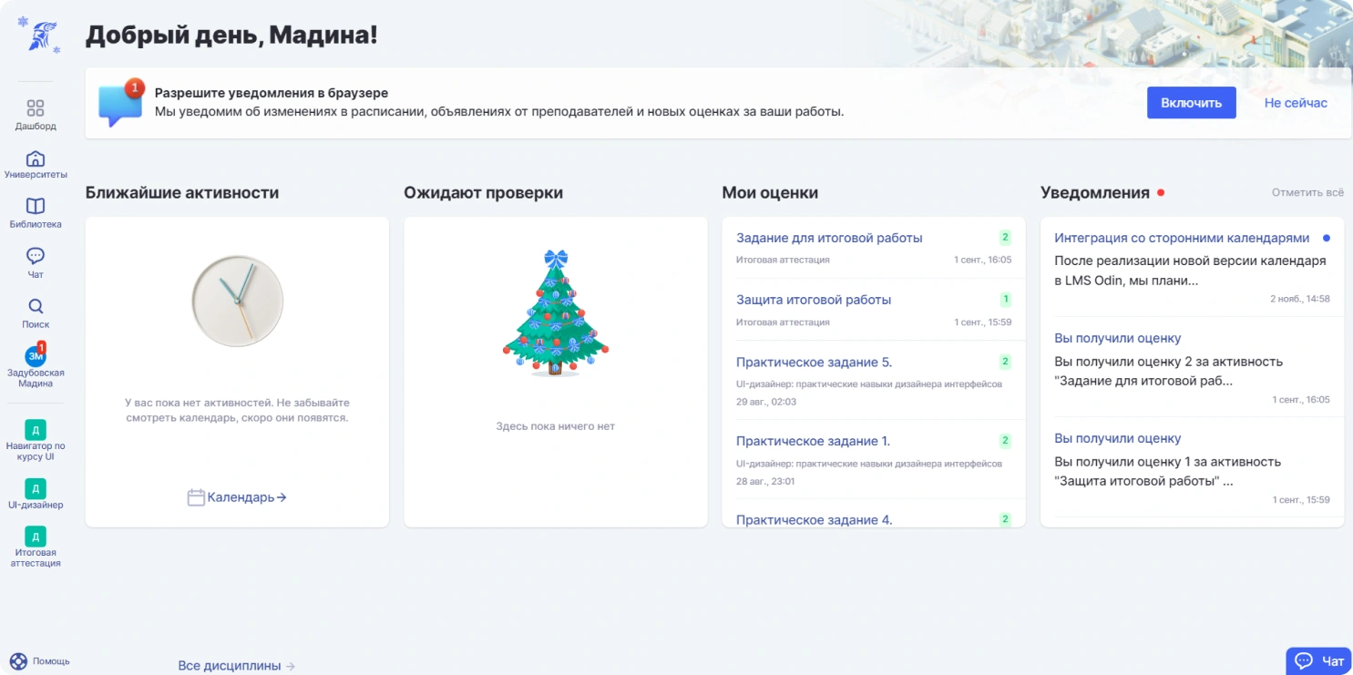Viewport: 1353px width, 675px height.
Task: Open Задубовская Мадина profile avatar
Action: pyautogui.click(x=36, y=356)
